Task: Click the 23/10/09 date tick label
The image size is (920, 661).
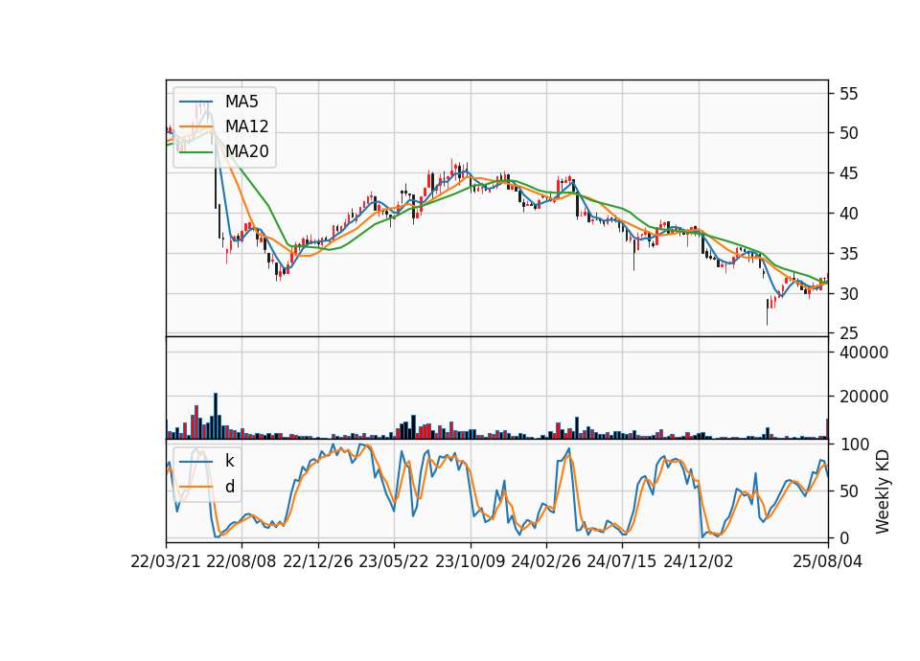Action: [470, 561]
